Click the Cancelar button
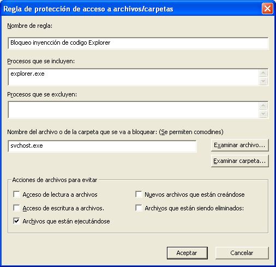Viewport: 276px width, 267px height. pyautogui.click(x=242, y=253)
